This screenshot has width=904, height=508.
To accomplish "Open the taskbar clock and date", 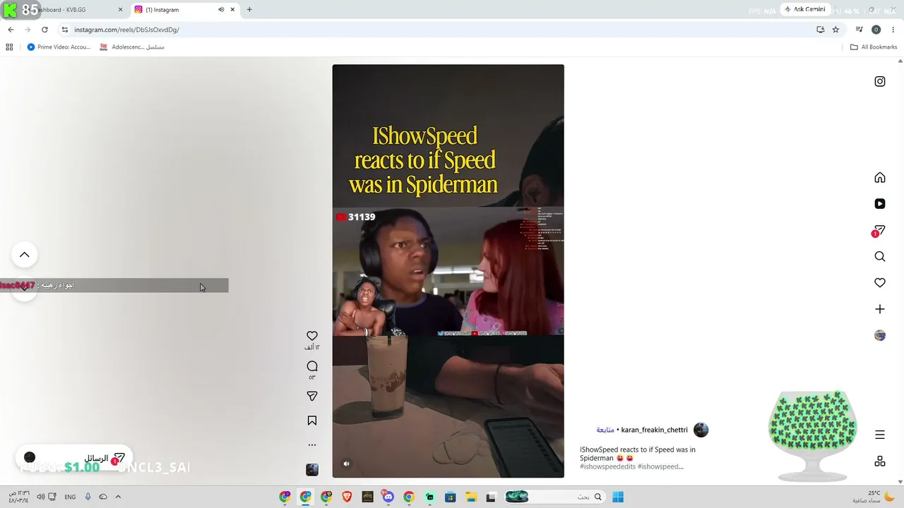I will pos(18,497).
